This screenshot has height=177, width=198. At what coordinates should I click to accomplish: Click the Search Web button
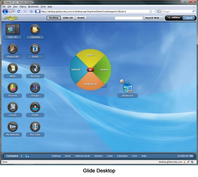(x=152, y=18)
